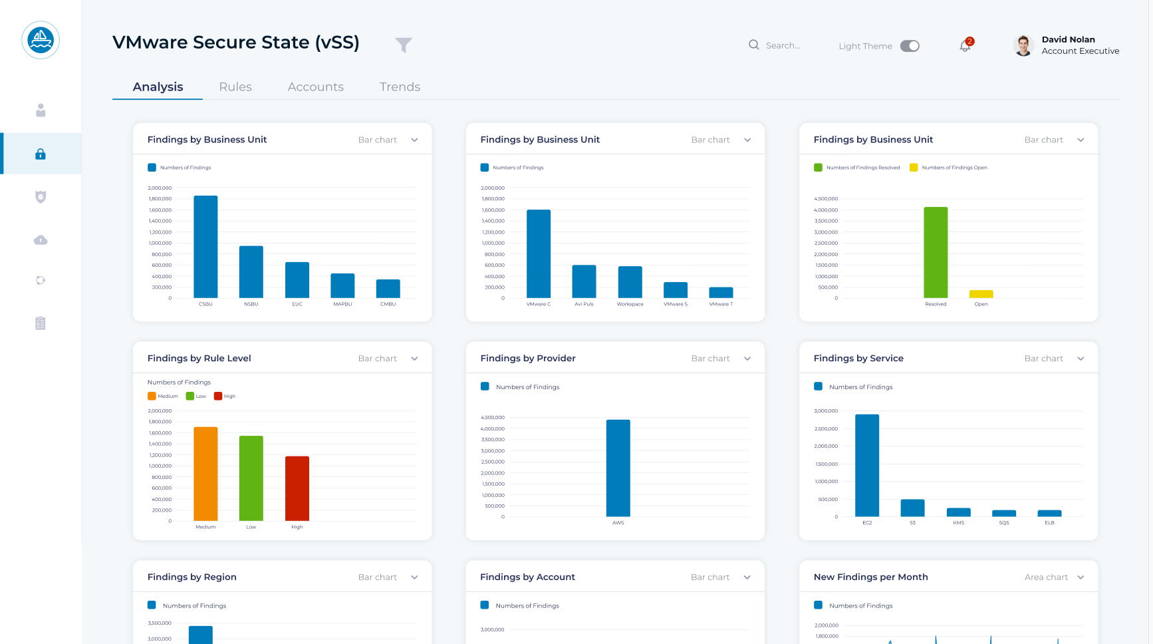Expand chart type dropdown for Findings by Provider
This screenshot has width=1153, height=644.
point(721,359)
